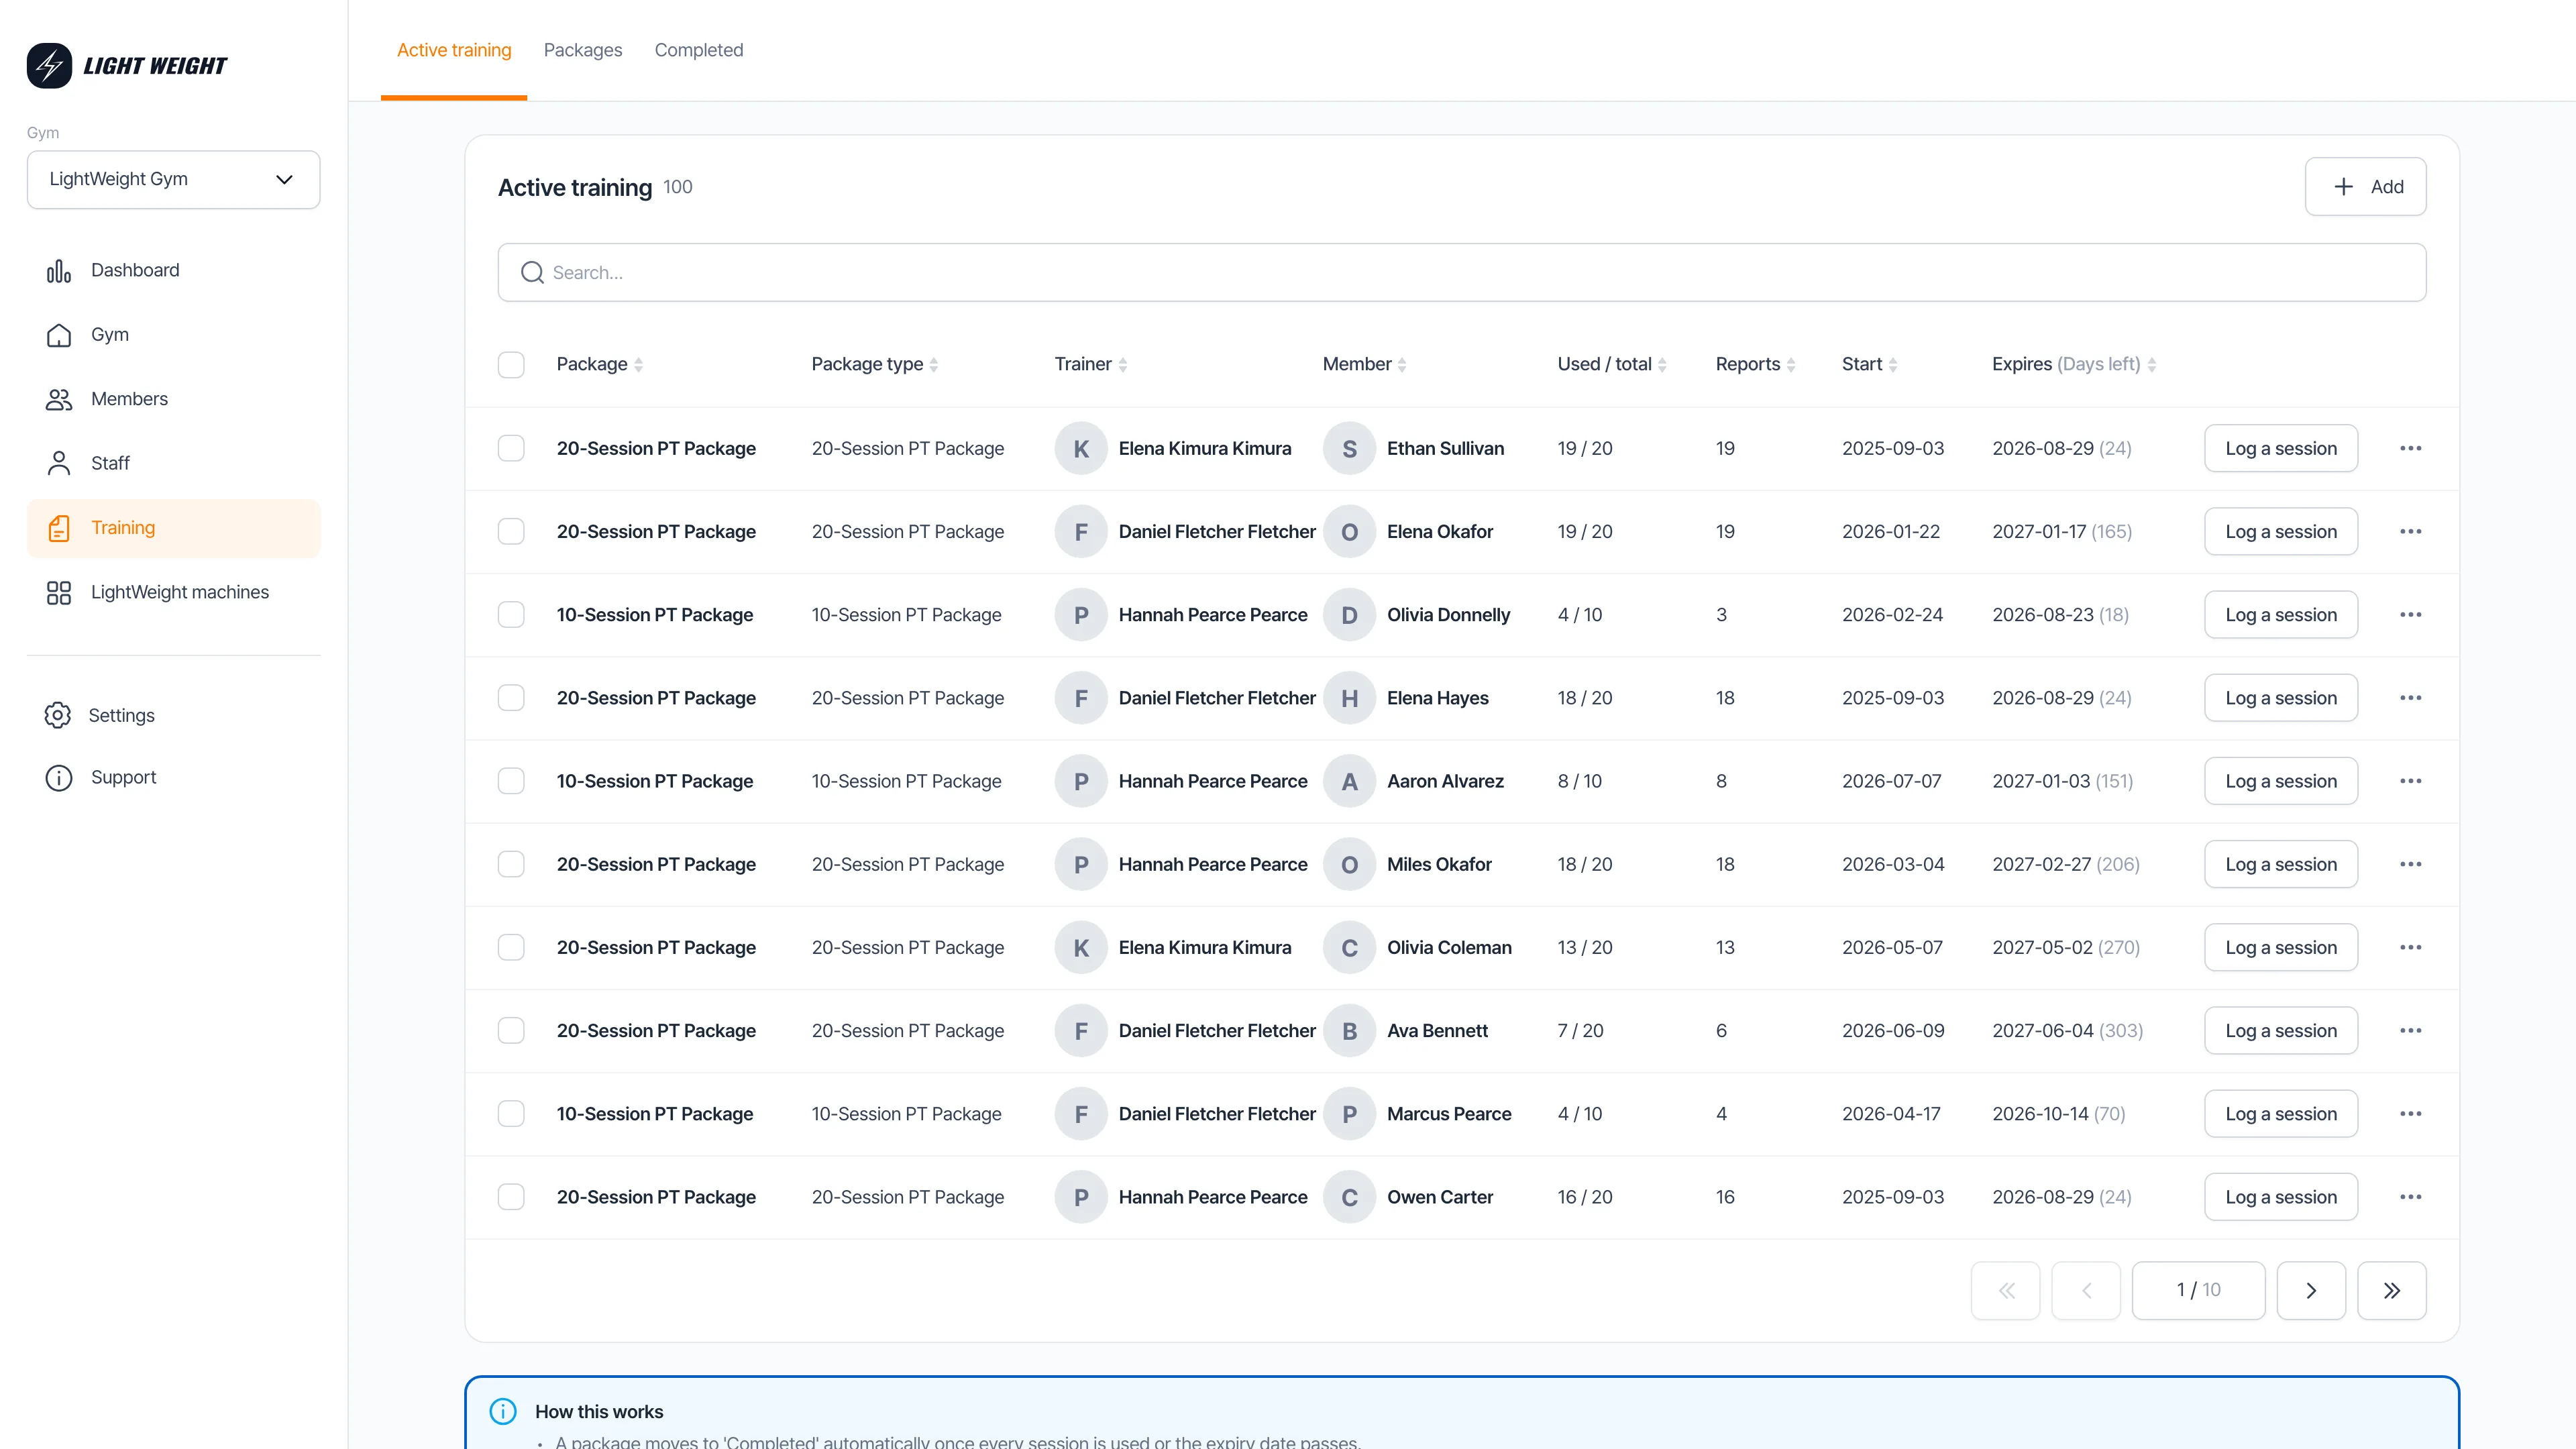Image resolution: width=2576 pixels, height=1449 pixels.
Task: Switch to the Packages tab
Action: [583, 50]
